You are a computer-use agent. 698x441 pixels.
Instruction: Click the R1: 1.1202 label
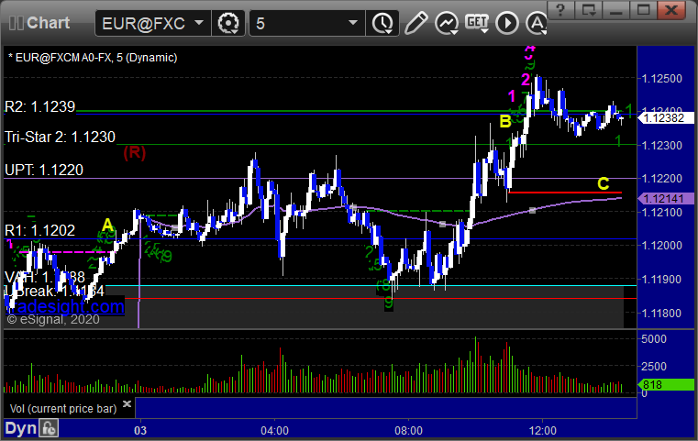click(40, 230)
